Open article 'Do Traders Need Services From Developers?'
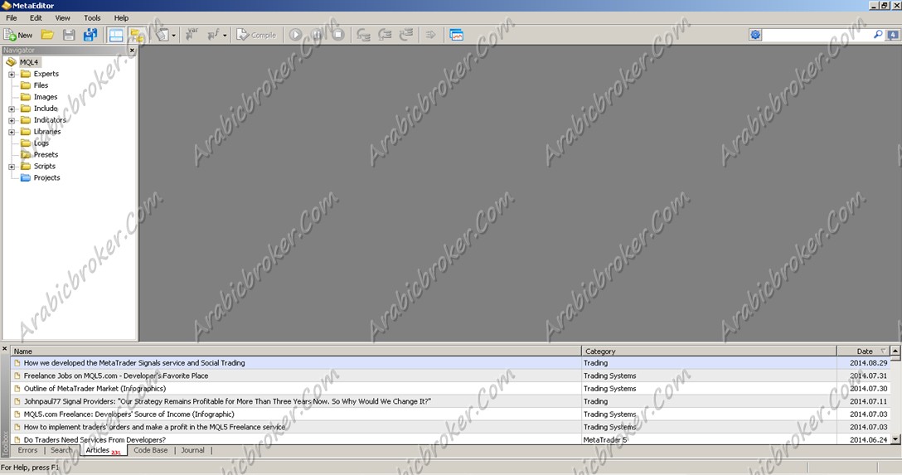Image resolution: width=902 pixels, height=475 pixels. pos(95,439)
